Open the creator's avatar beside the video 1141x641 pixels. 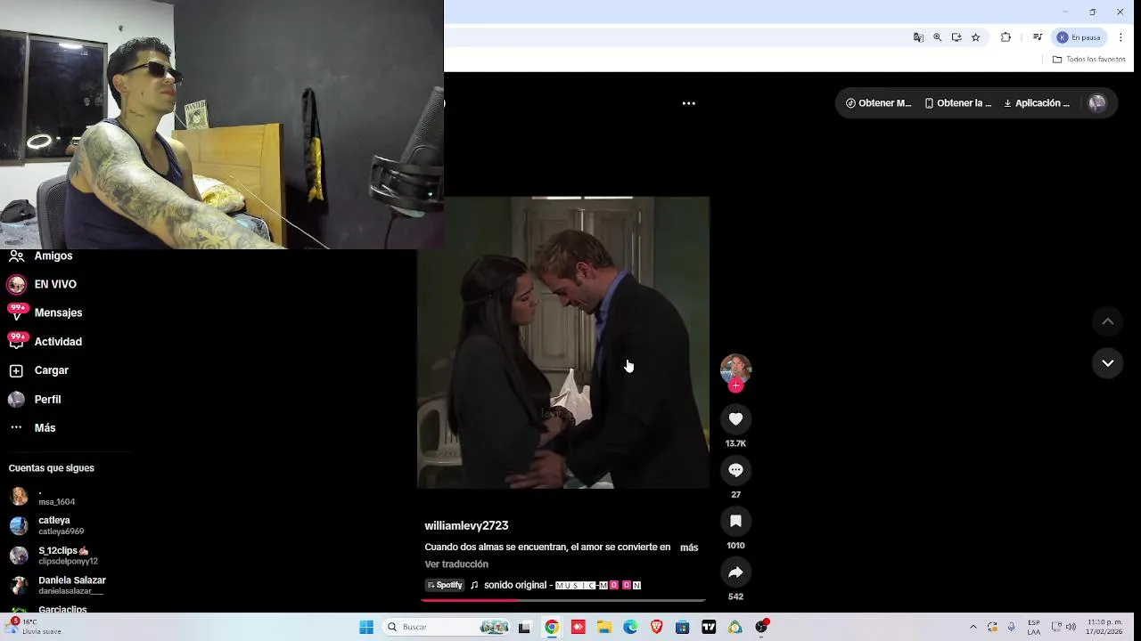(735, 368)
